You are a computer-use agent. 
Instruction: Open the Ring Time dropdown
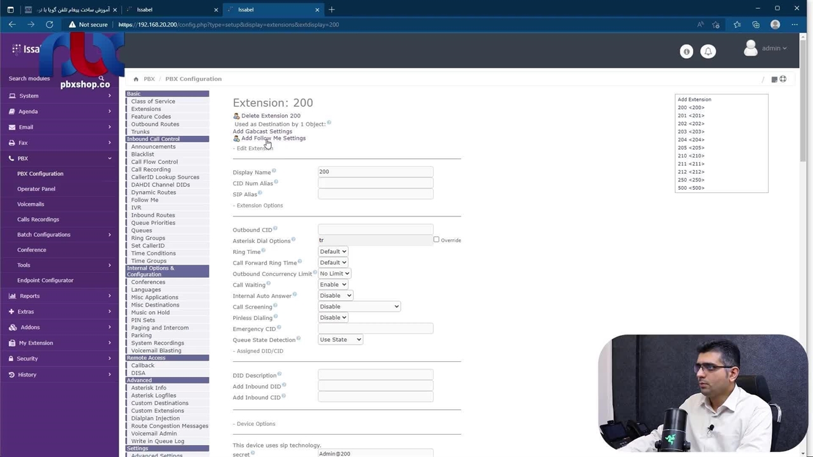(333, 251)
